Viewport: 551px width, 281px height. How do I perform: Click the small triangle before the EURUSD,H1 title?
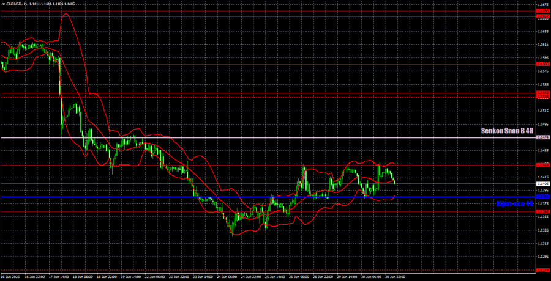click(x=3, y=4)
